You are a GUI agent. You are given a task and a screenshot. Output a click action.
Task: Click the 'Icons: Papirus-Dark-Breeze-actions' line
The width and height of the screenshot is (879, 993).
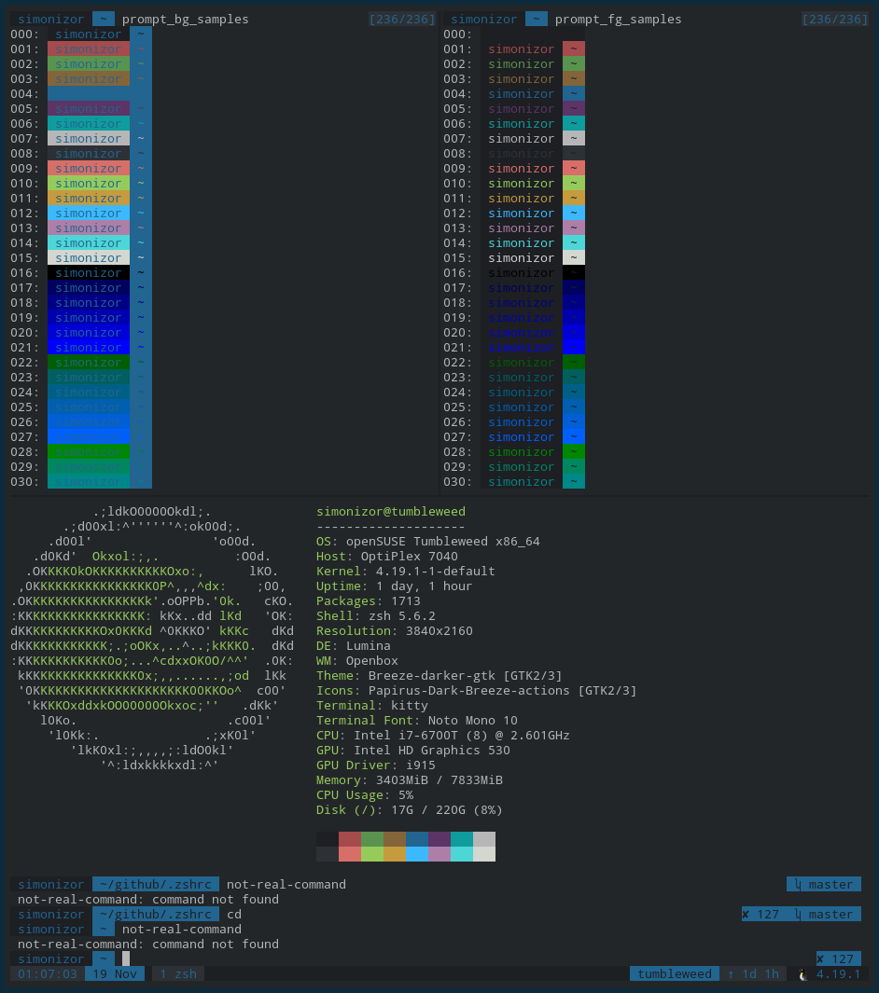(477, 691)
